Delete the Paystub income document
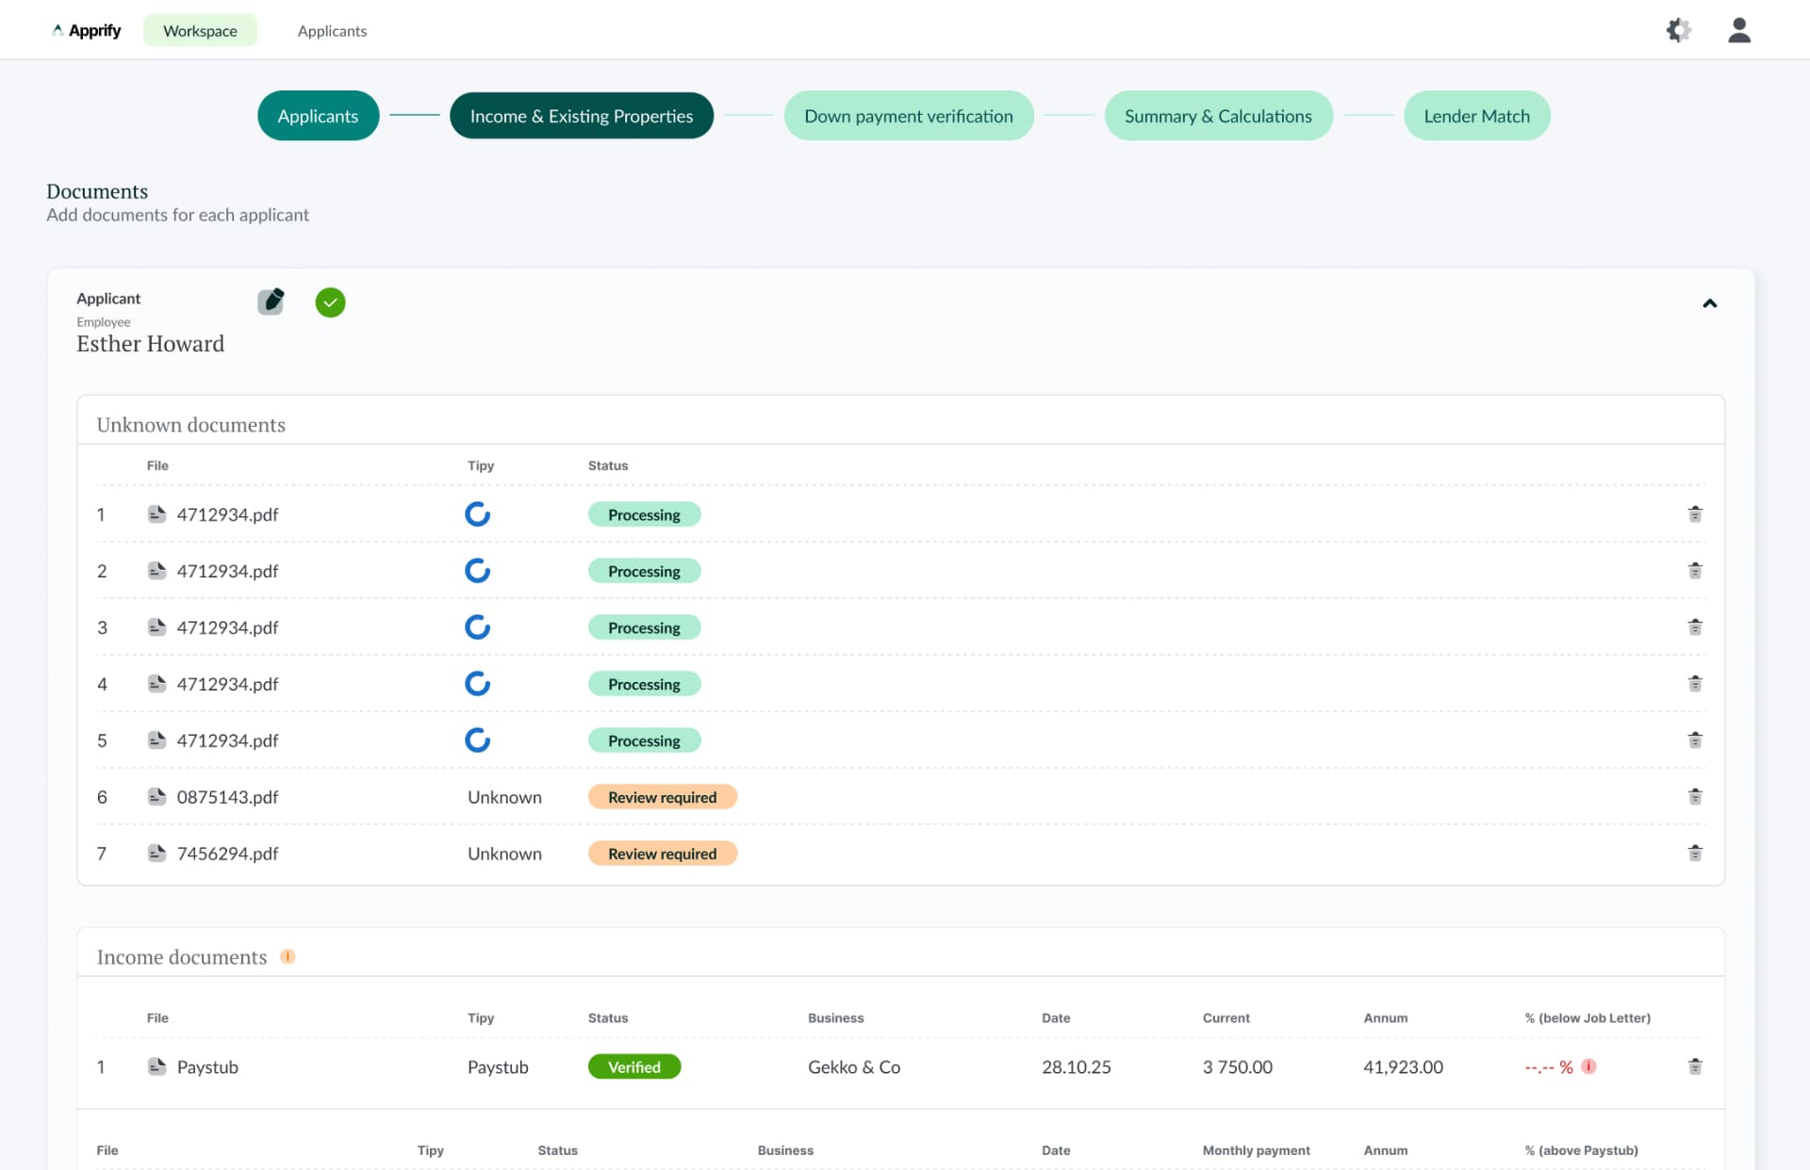This screenshot has height=1170, width=1810. point(1695,1066)
